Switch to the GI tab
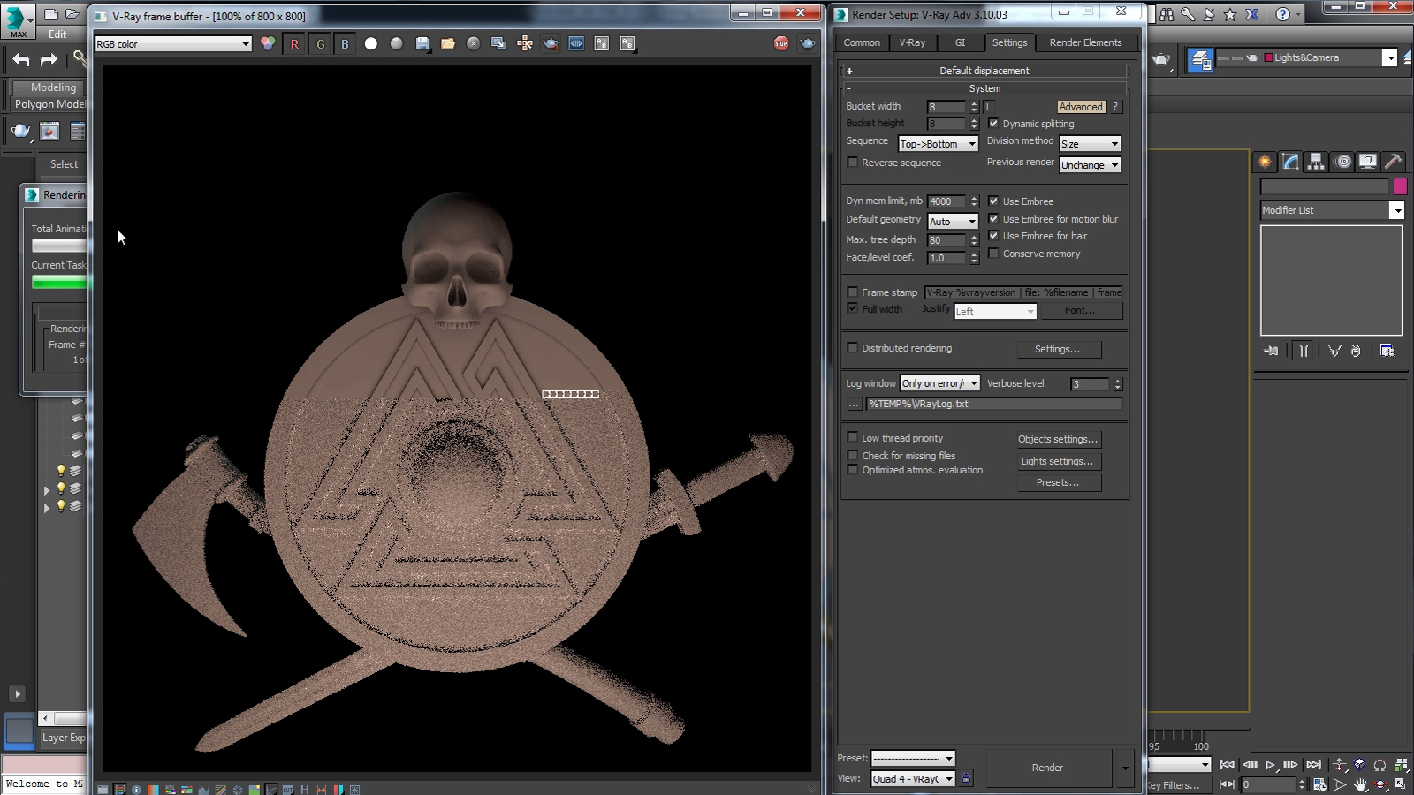The image size is (1414, 795). (960, 42)
